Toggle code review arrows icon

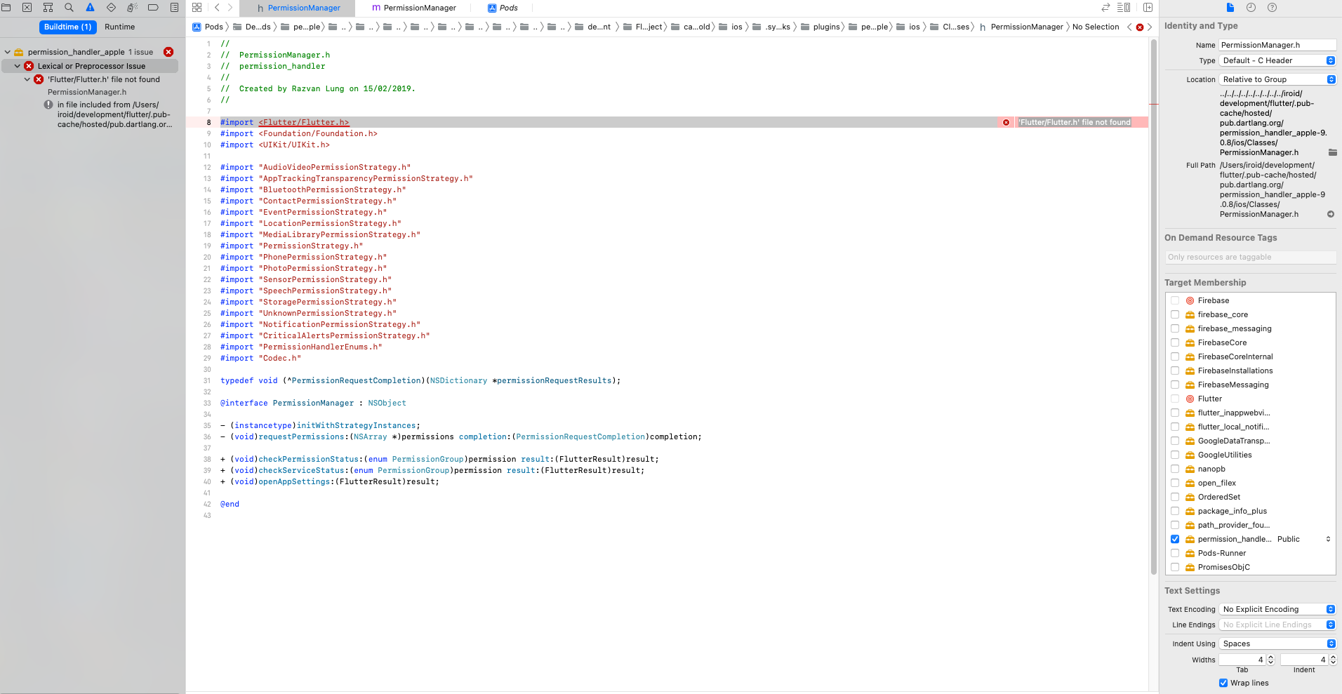click(1105, 8)
